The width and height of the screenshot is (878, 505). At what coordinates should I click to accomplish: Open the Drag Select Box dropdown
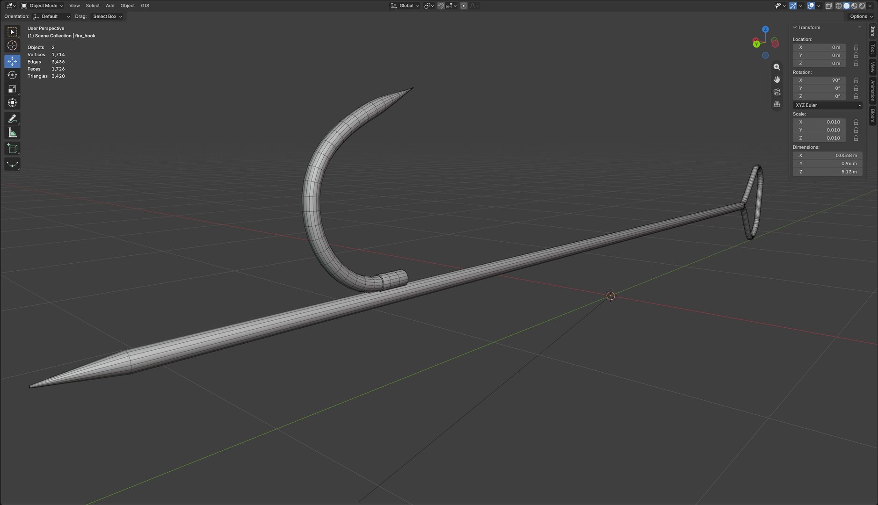107,16
